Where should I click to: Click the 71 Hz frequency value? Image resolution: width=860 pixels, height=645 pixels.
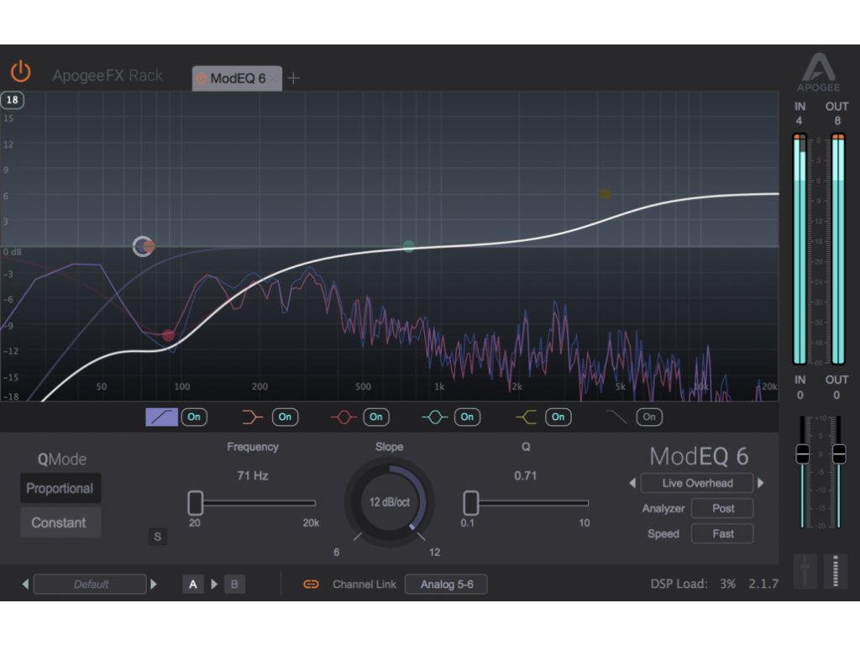coord(252,475)
